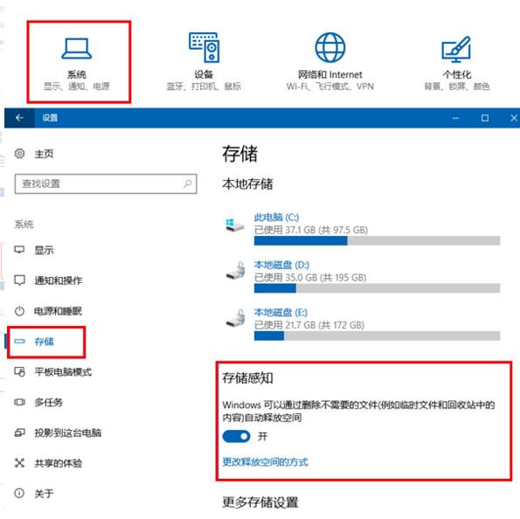Click the 已使用 35.0 GB (共 195 GB) text
This screenshot has height=519, width=520.
pos(310,277)
